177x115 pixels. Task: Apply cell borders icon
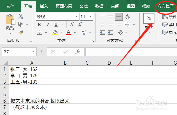click(40, 32)
